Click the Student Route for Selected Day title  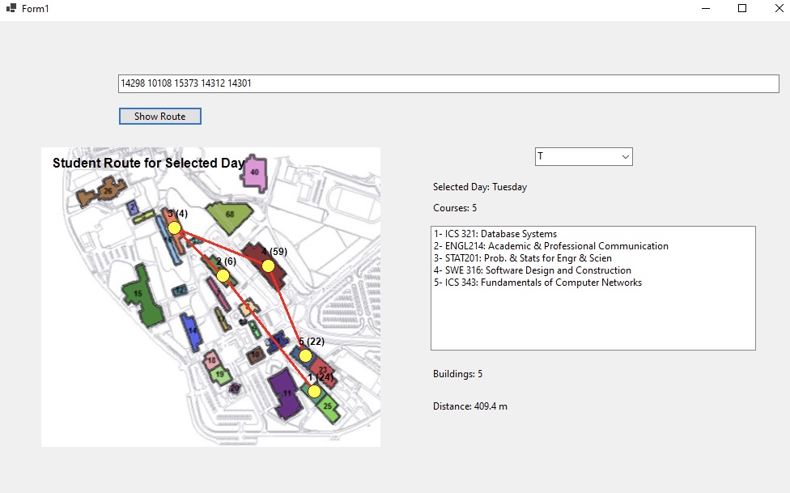point(148,163)
